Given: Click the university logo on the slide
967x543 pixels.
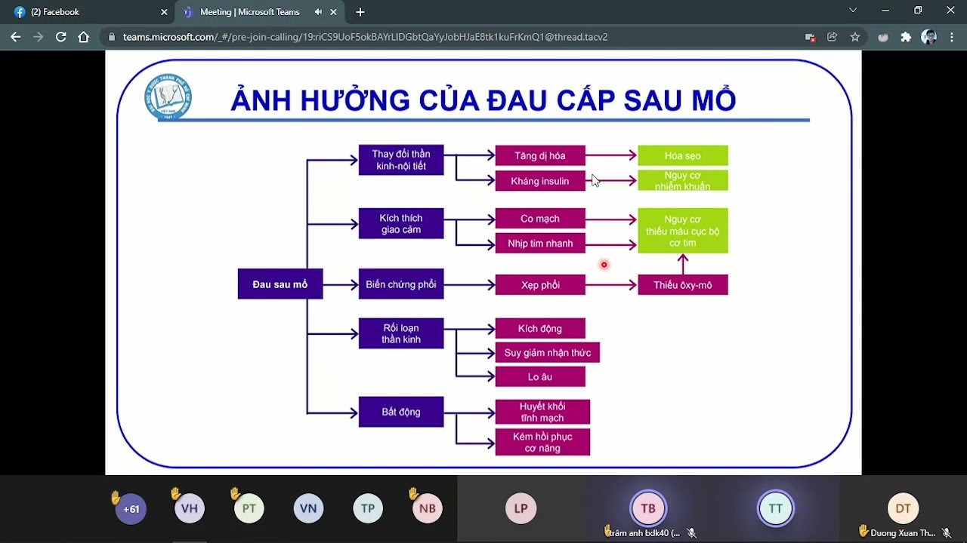Looking at the screenshot, I should coord(168,97).
